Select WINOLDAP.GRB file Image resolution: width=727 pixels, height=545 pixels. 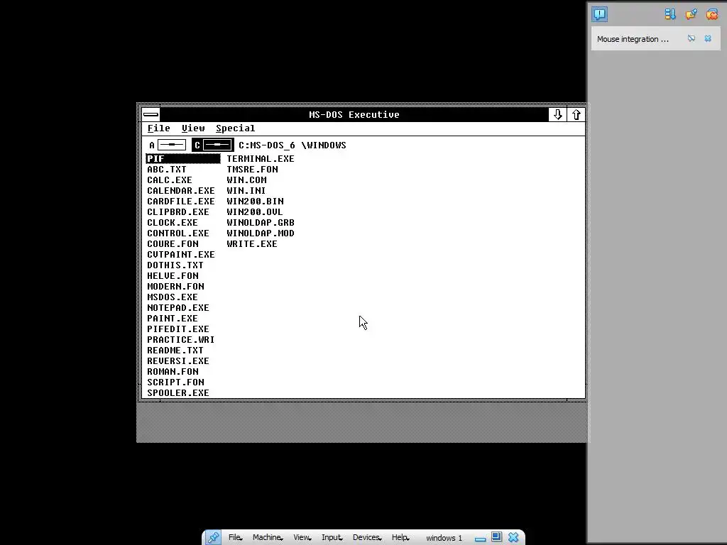tap(261, 222)
